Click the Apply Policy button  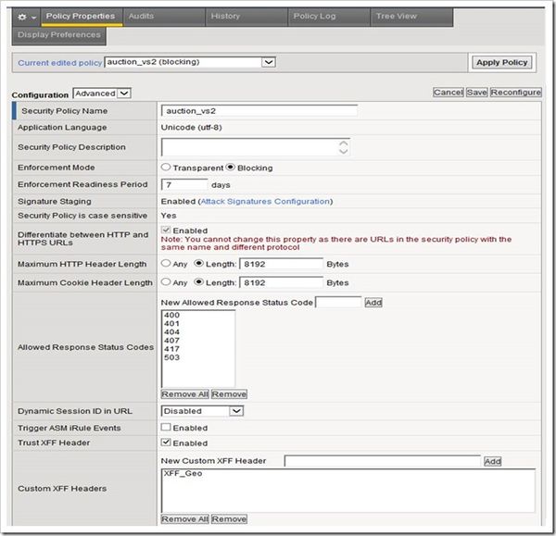coord(501,63)
